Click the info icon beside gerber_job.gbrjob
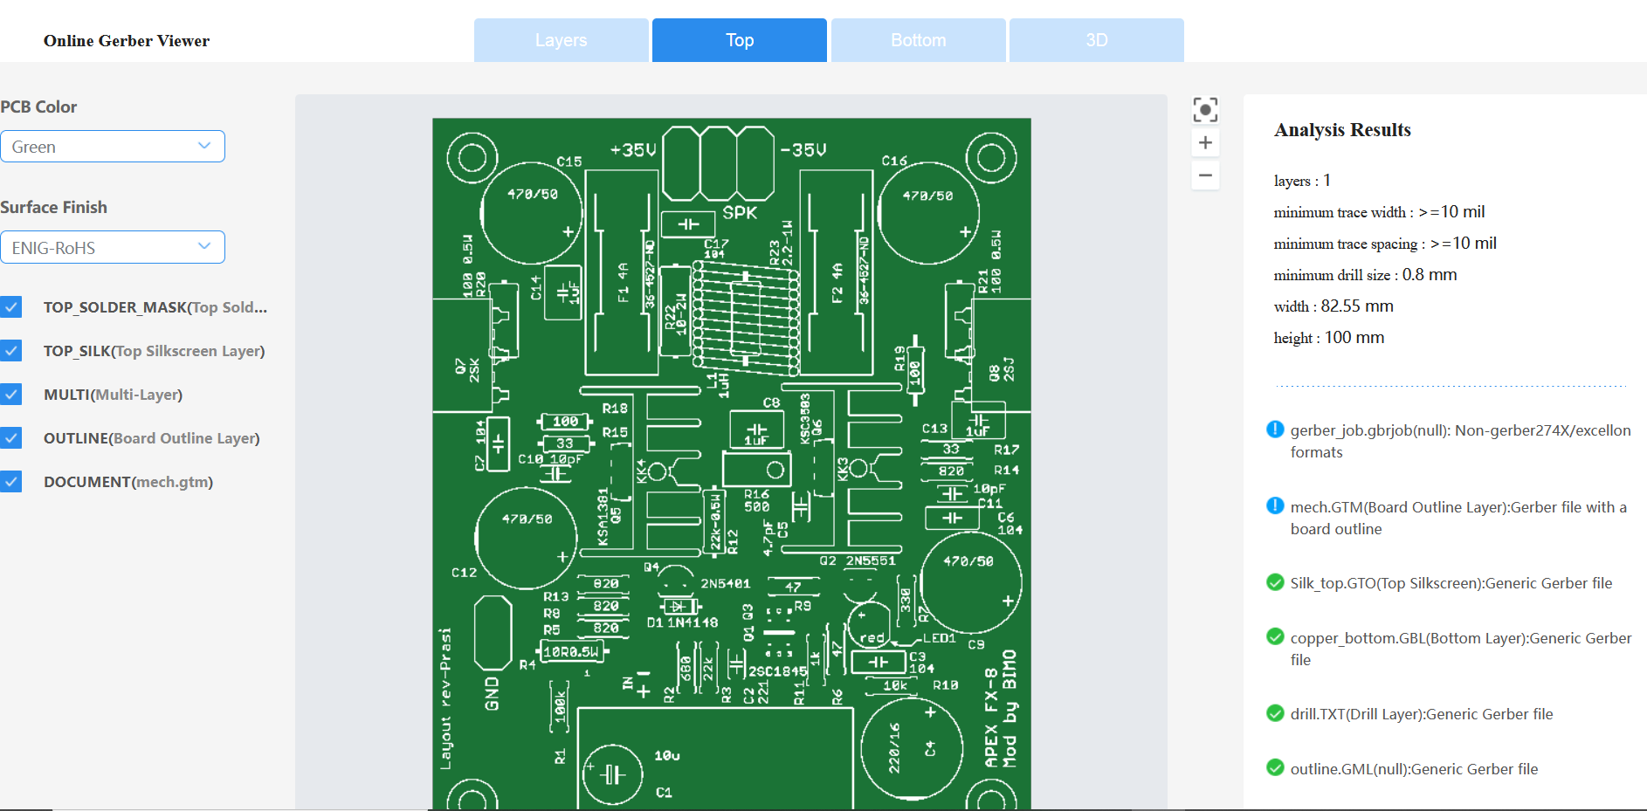Viewport: 1647px width, 811px height. [x=1275, y=430]
